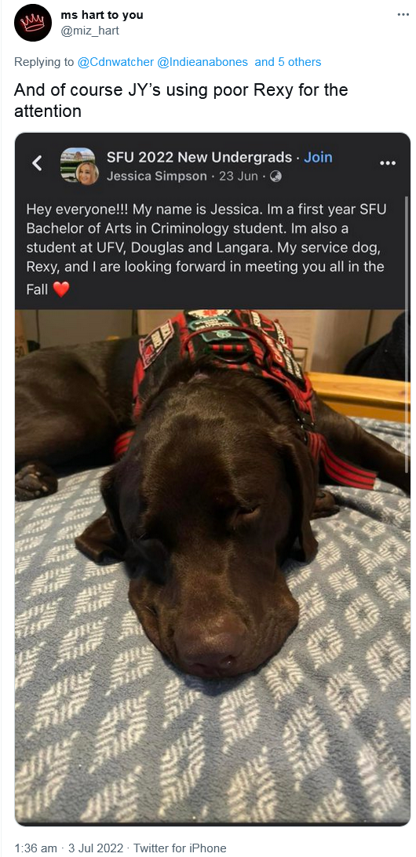Image resolution: width=416 pixels, height=857 pixels.
Task: Click the embedded post's vertical scrollbar
Action: (407, 334)
